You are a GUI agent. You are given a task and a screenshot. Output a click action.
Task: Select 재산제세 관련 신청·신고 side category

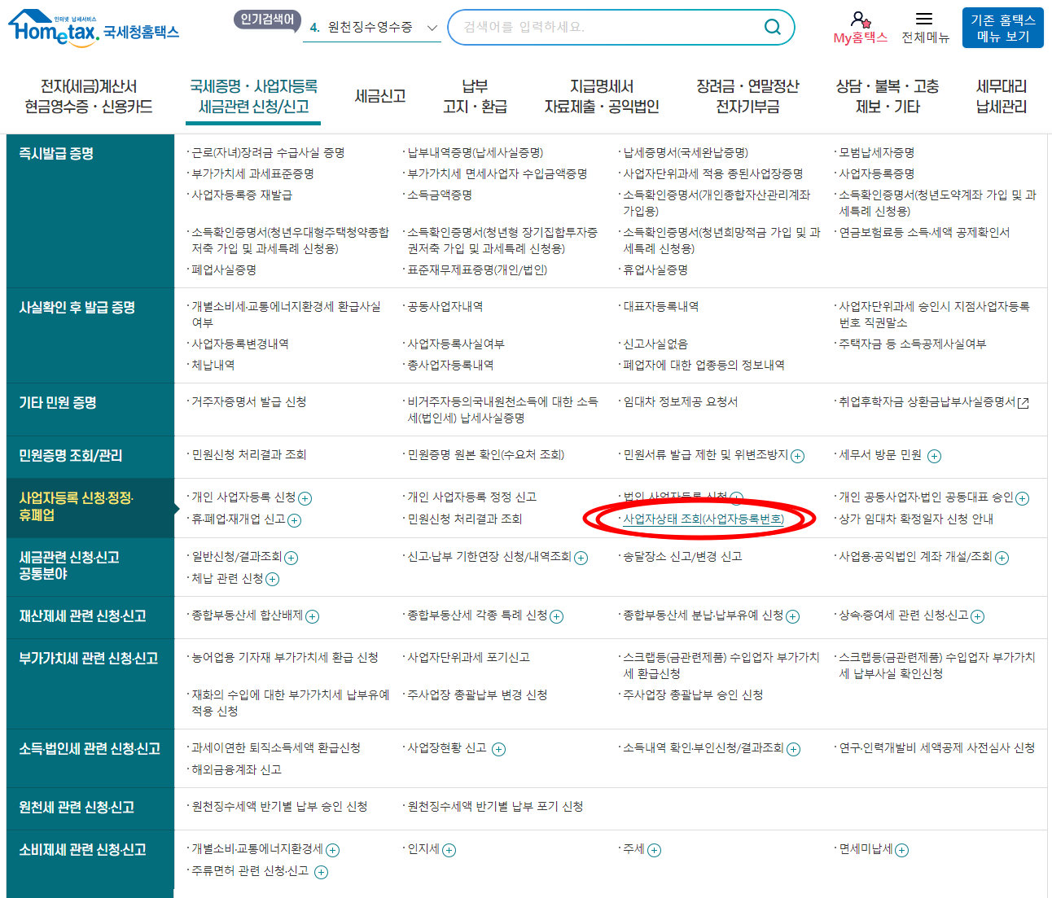pyautogui.click(x=90, y=616)
